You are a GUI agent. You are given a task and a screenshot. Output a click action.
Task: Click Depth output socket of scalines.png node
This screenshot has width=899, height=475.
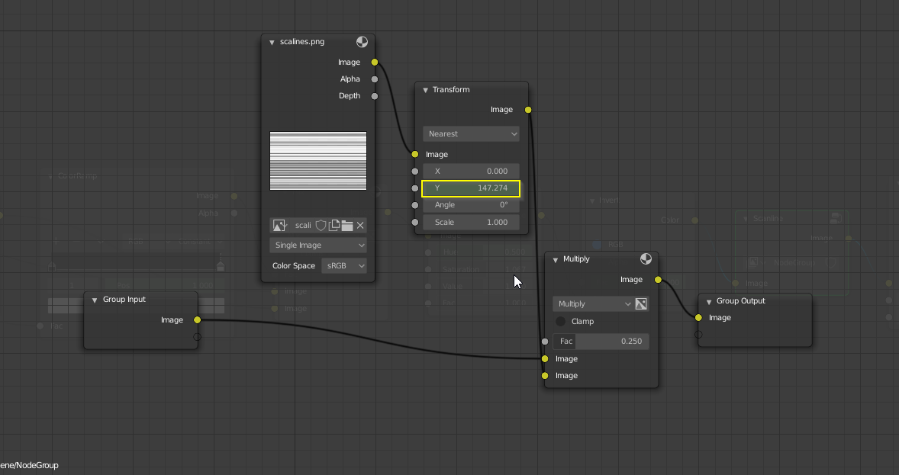pos(375,96)
